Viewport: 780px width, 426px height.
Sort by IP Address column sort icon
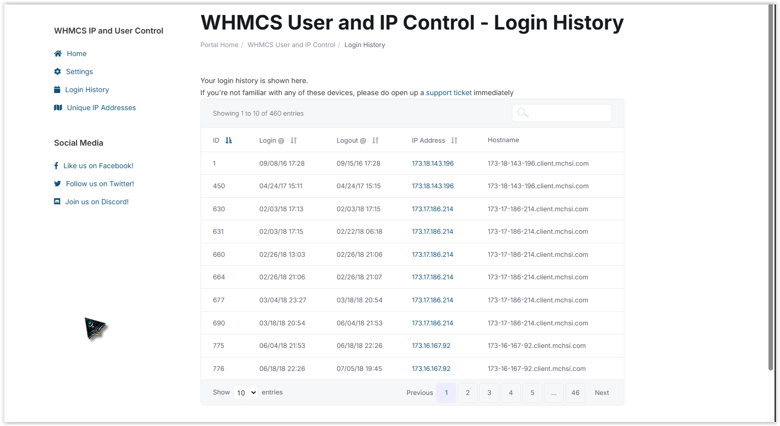pyautogui.click(x=454, y=141)
